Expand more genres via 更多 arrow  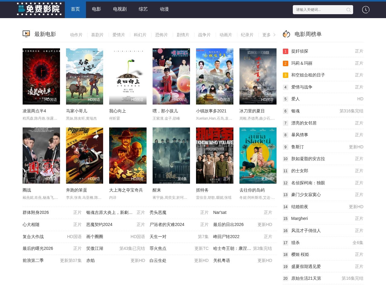[269, 35]
